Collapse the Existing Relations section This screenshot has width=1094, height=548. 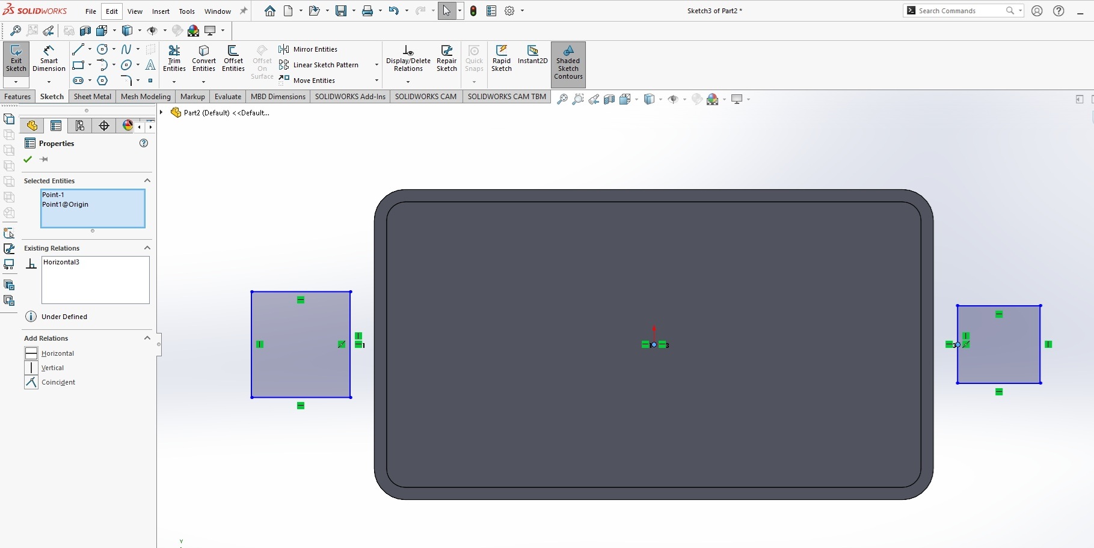[147, 248]
